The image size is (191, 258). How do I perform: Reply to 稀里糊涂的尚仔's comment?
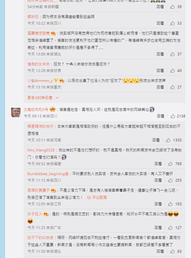156,140
